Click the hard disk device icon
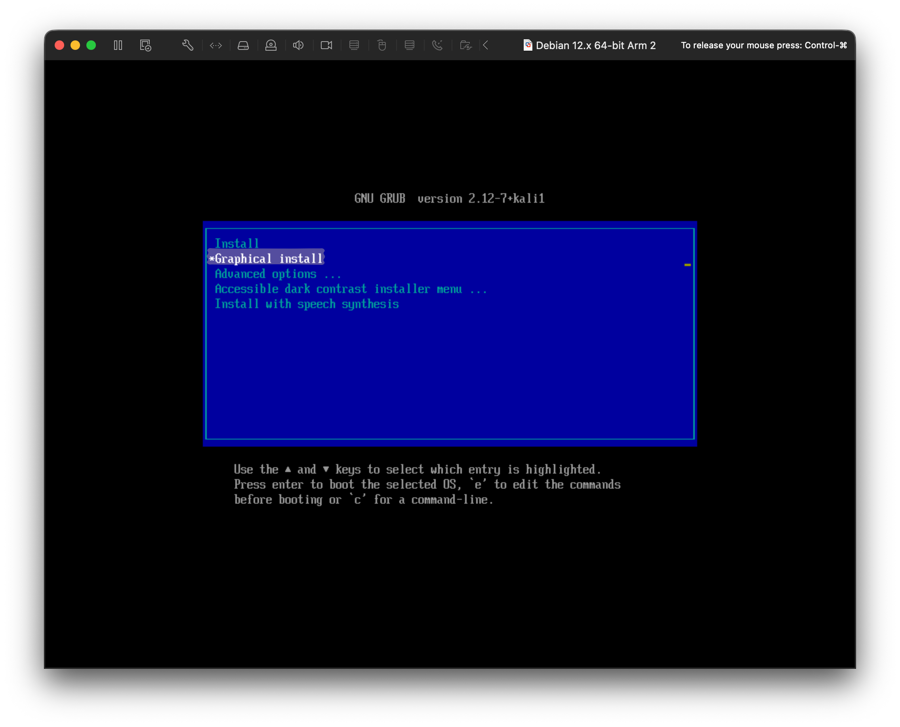This screenshot has width=900, height=727. (x=244, y=45)
